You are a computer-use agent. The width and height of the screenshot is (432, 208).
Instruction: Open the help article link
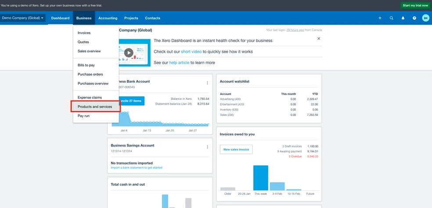point(179,62)
